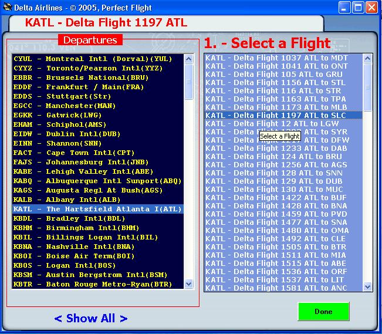Choose Delta Flight 1428 ATL to BNA

click(283, 206)
